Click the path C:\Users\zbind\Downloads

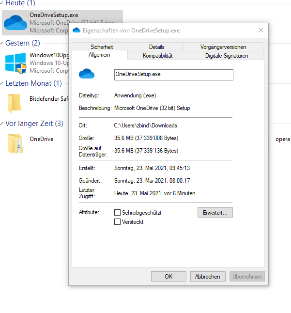(145, 125)
